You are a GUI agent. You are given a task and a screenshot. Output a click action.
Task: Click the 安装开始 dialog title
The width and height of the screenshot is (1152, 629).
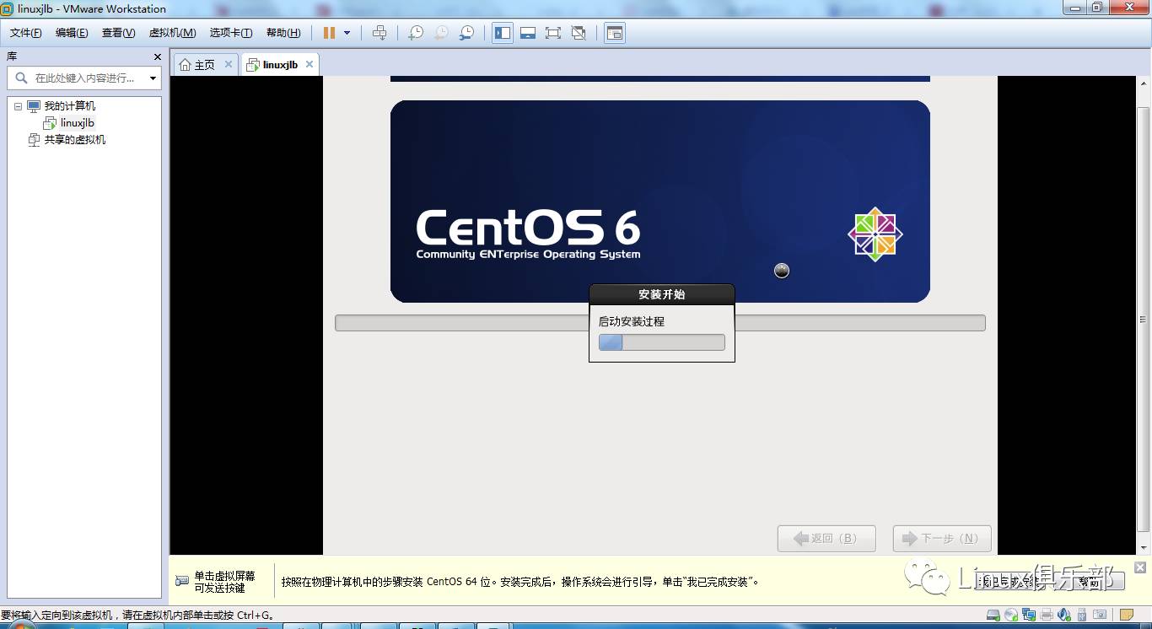point(662,294)
